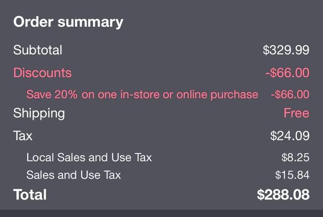Click the Order summary heading
Viewport: 323px width, 217px height.
tap(68, 22)
